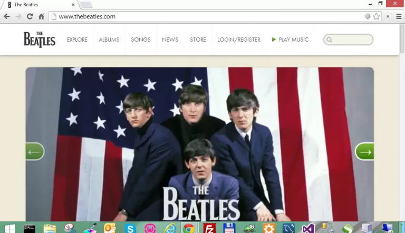Open the orange gear icon in taskbar
Viewport: 405px width, 233px height.
[x=269, y=228]
